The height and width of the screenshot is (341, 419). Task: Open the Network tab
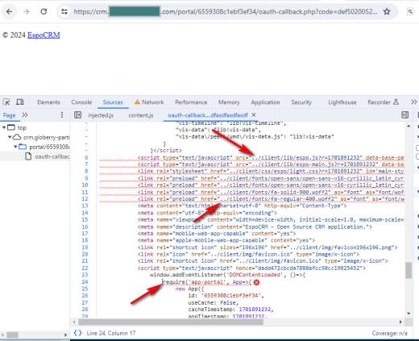click(149, 102)
